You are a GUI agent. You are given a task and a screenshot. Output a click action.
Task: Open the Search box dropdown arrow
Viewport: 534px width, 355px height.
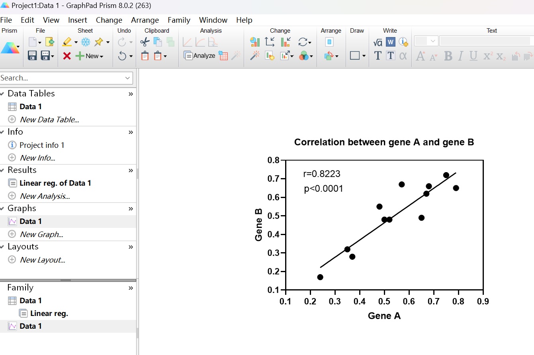coord(128,78)
